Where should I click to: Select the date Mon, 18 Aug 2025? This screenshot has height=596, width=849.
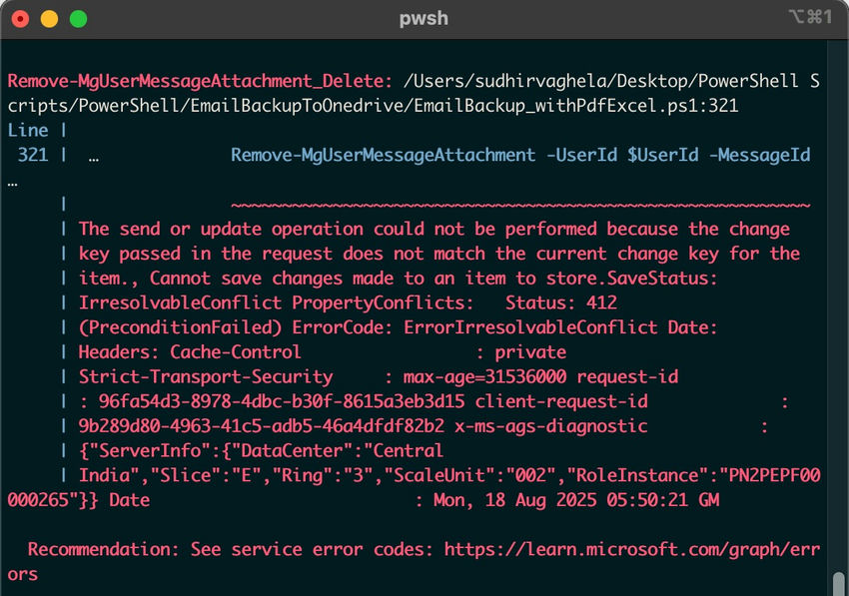pyautogui.click(x=529, y=500)
